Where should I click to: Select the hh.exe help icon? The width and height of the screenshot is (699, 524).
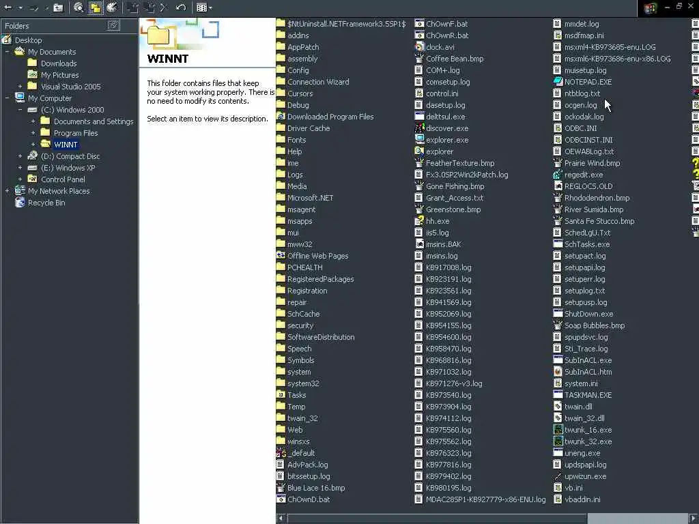click(419, 220)
